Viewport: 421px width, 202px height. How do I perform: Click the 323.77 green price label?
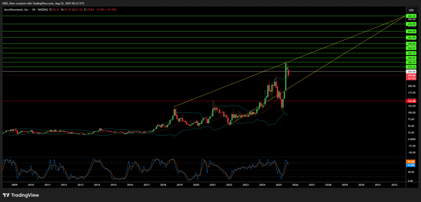pyautogui.click(x=410, y=53)
